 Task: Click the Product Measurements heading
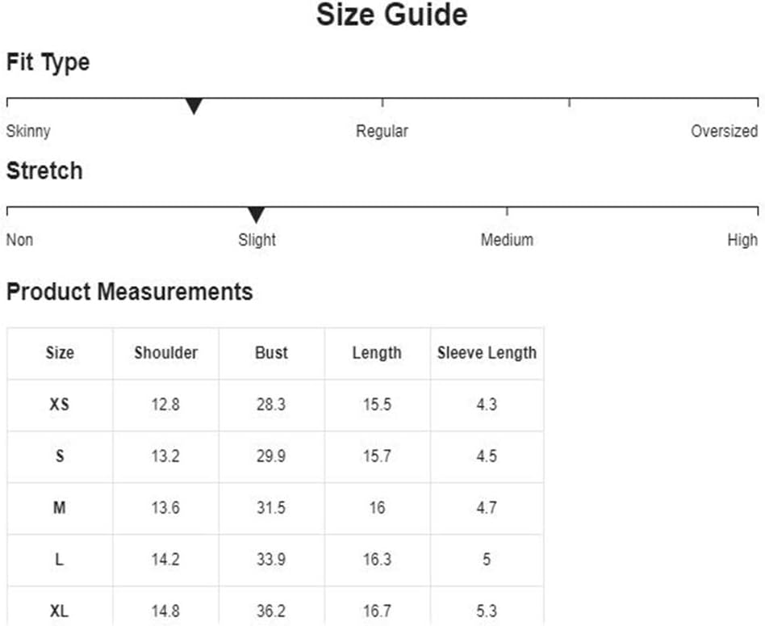129,292
